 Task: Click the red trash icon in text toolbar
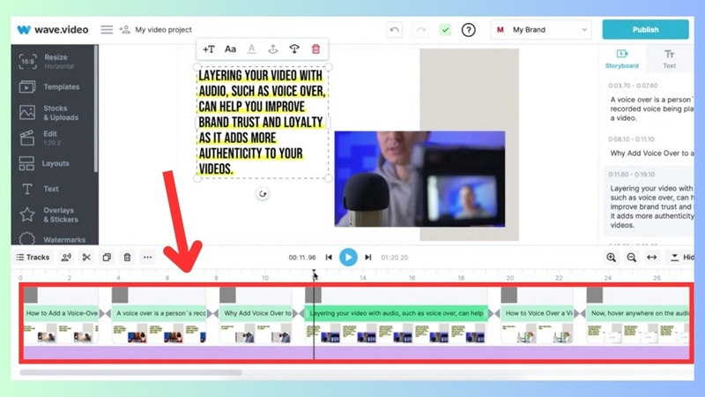(316, 49)
